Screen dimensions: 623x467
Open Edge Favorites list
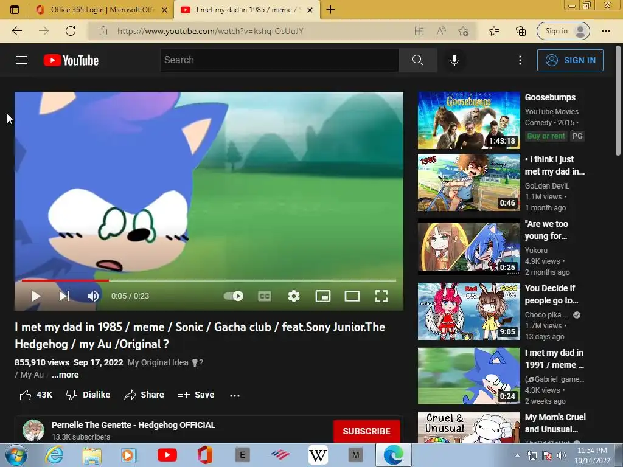[494, 31]
